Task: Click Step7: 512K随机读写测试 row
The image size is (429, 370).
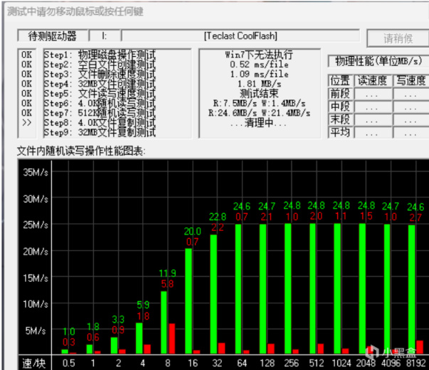Action: point(100,113)
